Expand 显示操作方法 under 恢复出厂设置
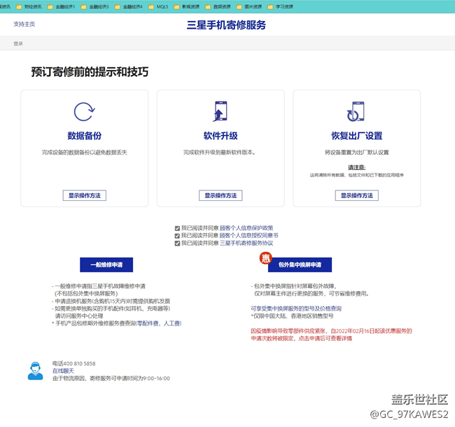 pos(356,195)
